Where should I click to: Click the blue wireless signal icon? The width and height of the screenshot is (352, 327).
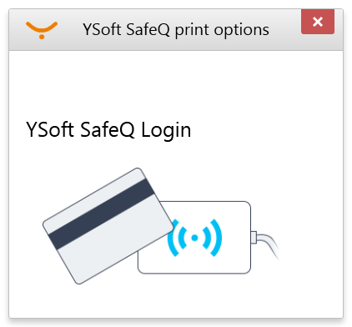[194, 238]
